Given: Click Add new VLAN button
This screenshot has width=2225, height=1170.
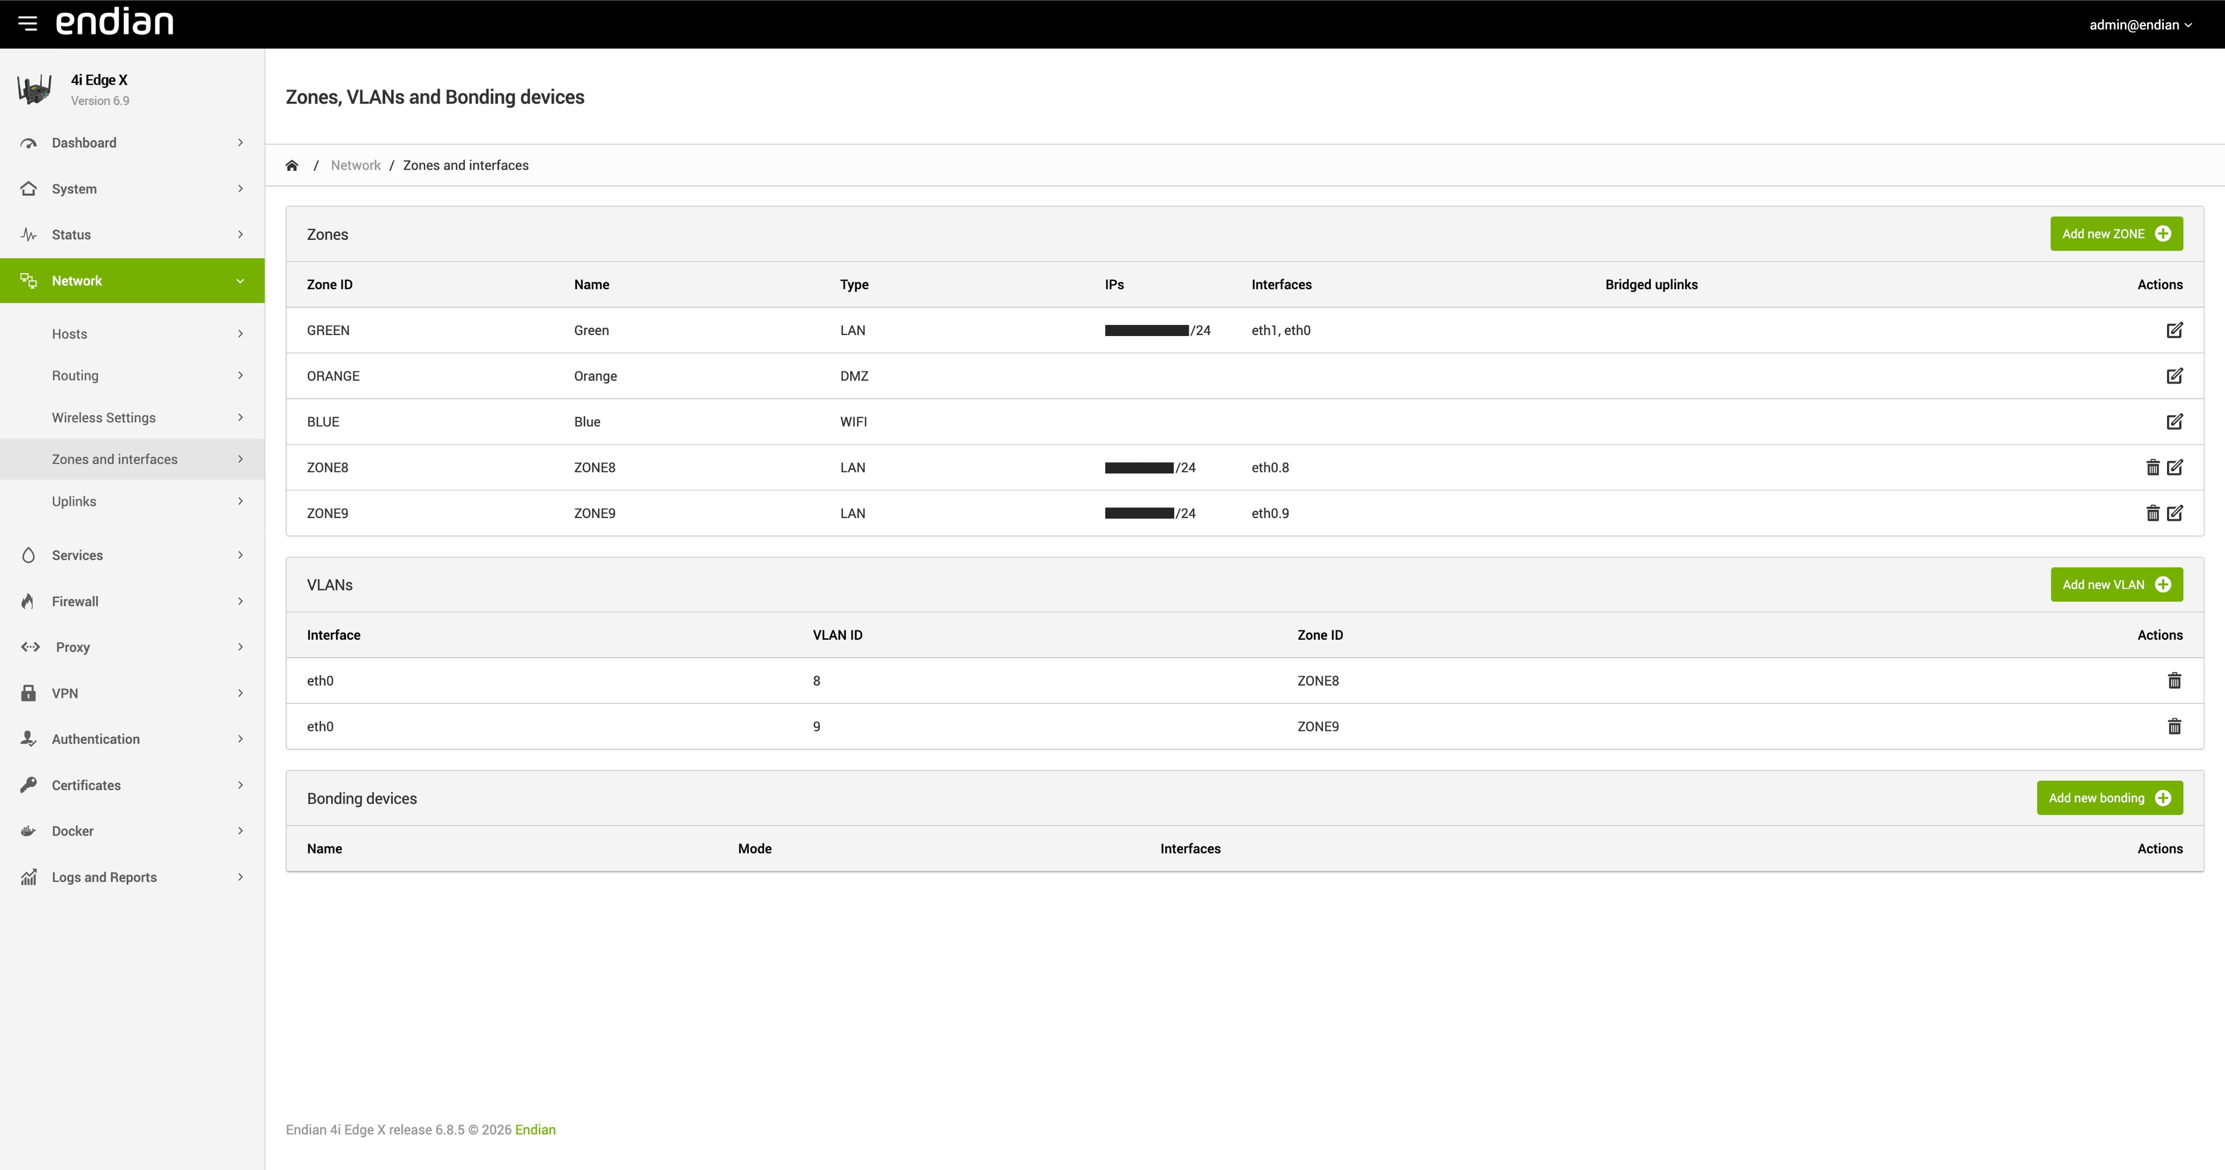Looking at the screenshot, I should click(2116, 584).
